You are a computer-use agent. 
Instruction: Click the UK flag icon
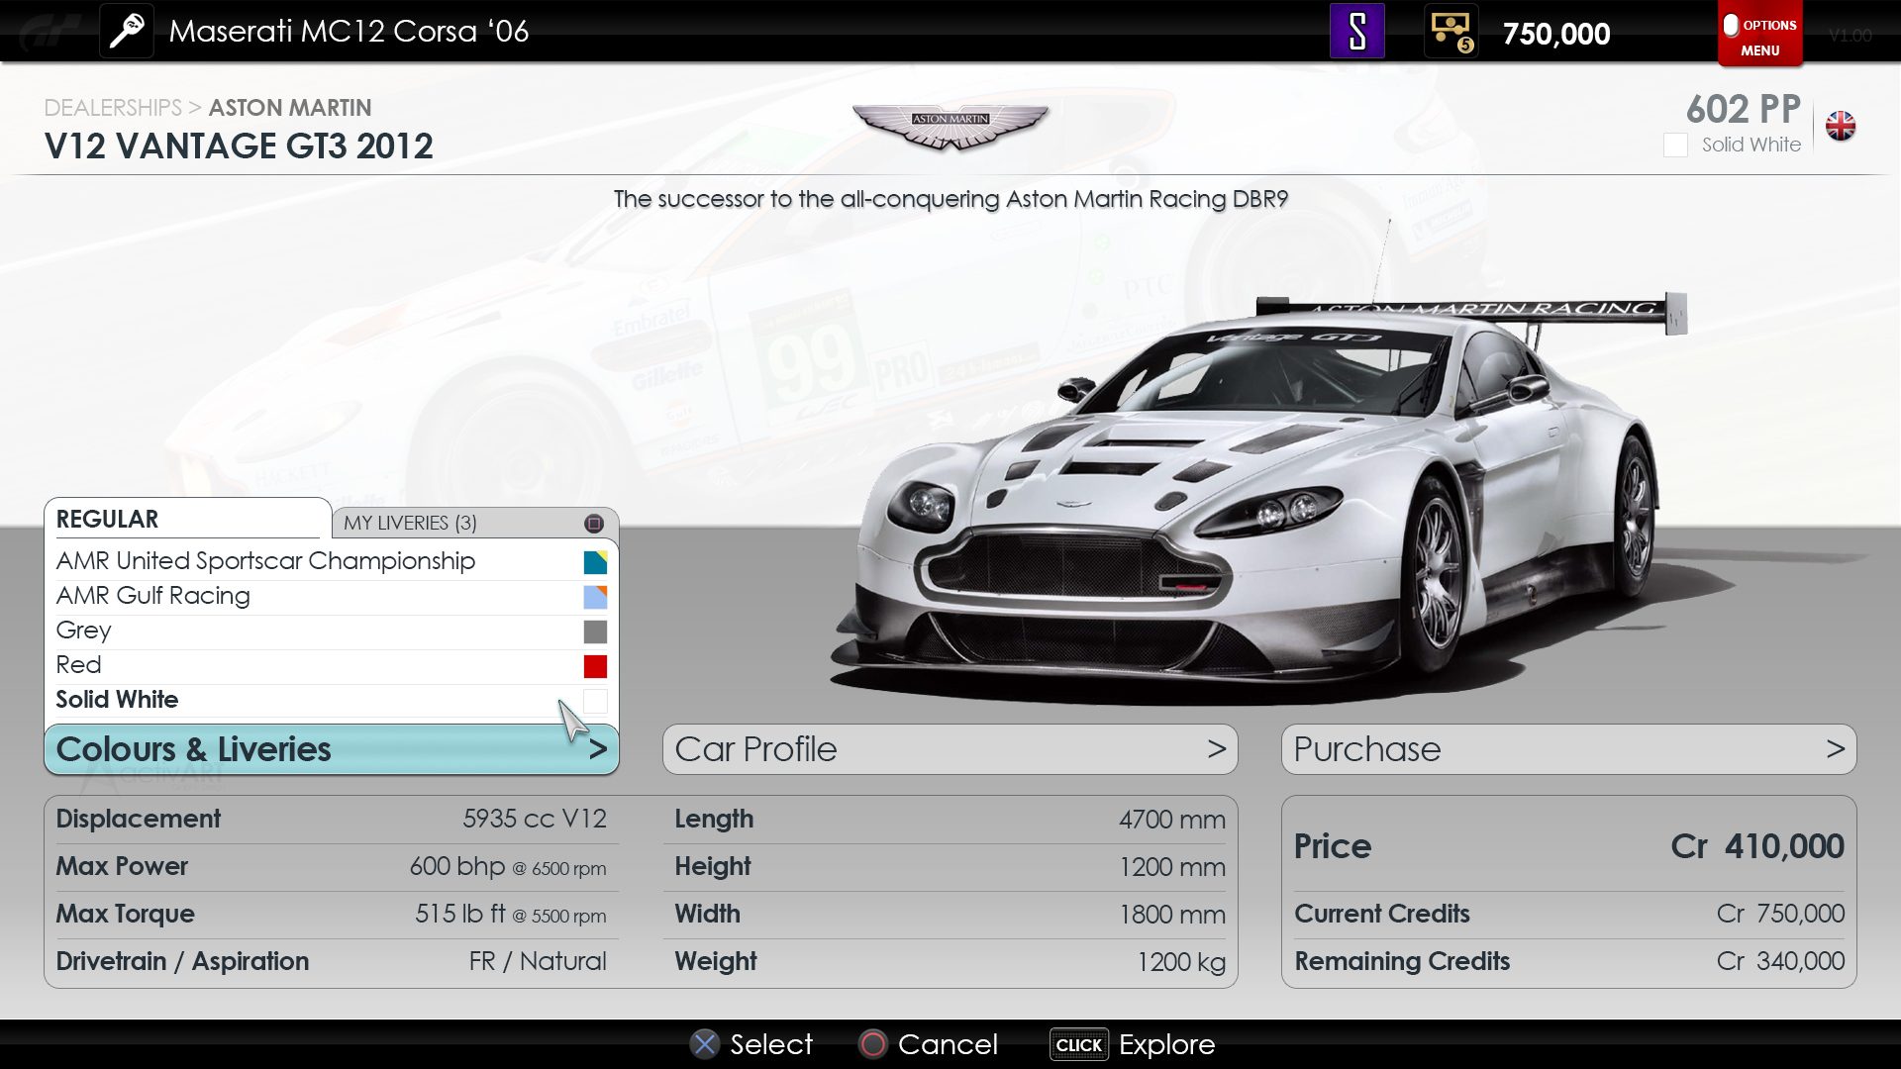coord(1841,127)
